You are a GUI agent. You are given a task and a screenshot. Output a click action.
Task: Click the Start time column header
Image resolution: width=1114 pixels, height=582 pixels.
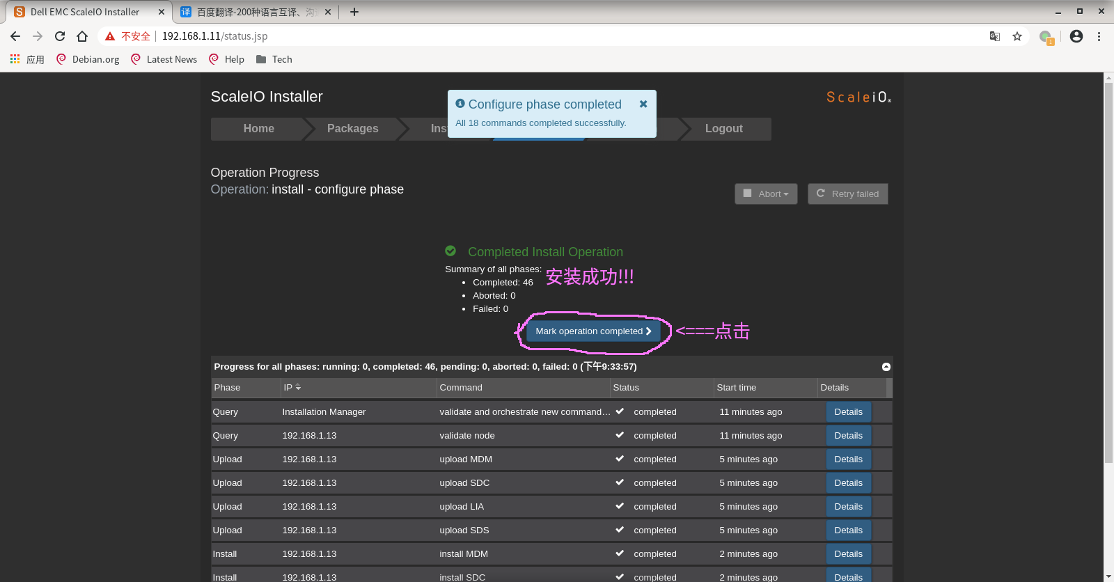pos(765,388)
